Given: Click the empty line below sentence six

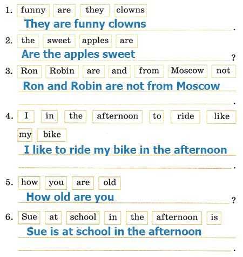Looking at the screenshot, I should pyautogui.click(x=125, y=247).
